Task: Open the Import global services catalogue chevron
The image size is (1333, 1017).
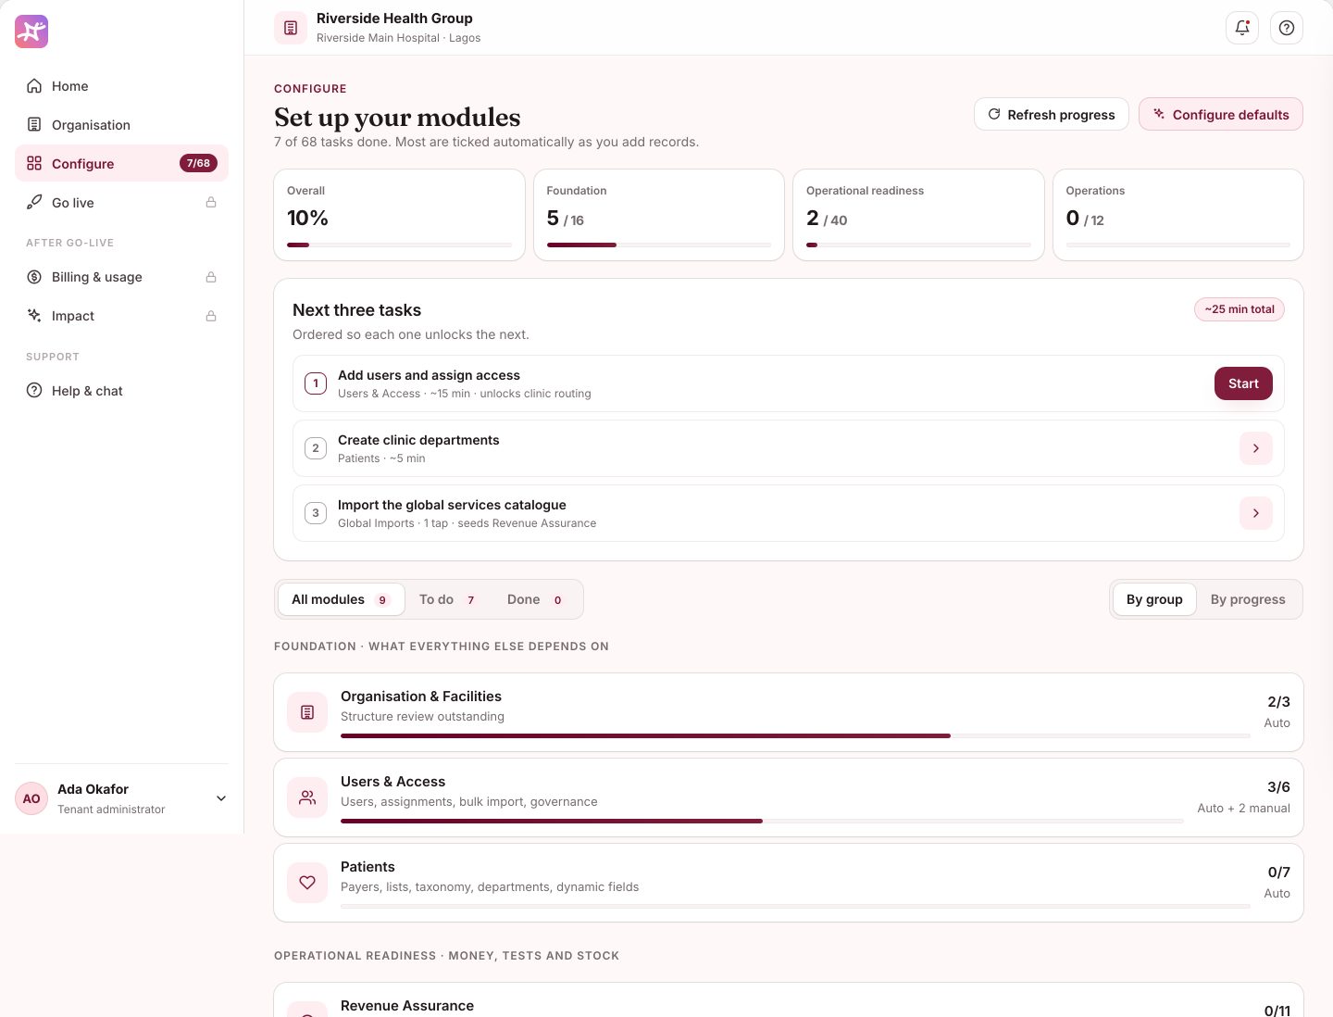Action: point(1256,513)
